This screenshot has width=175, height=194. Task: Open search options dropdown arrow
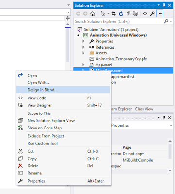coord(171,21)
